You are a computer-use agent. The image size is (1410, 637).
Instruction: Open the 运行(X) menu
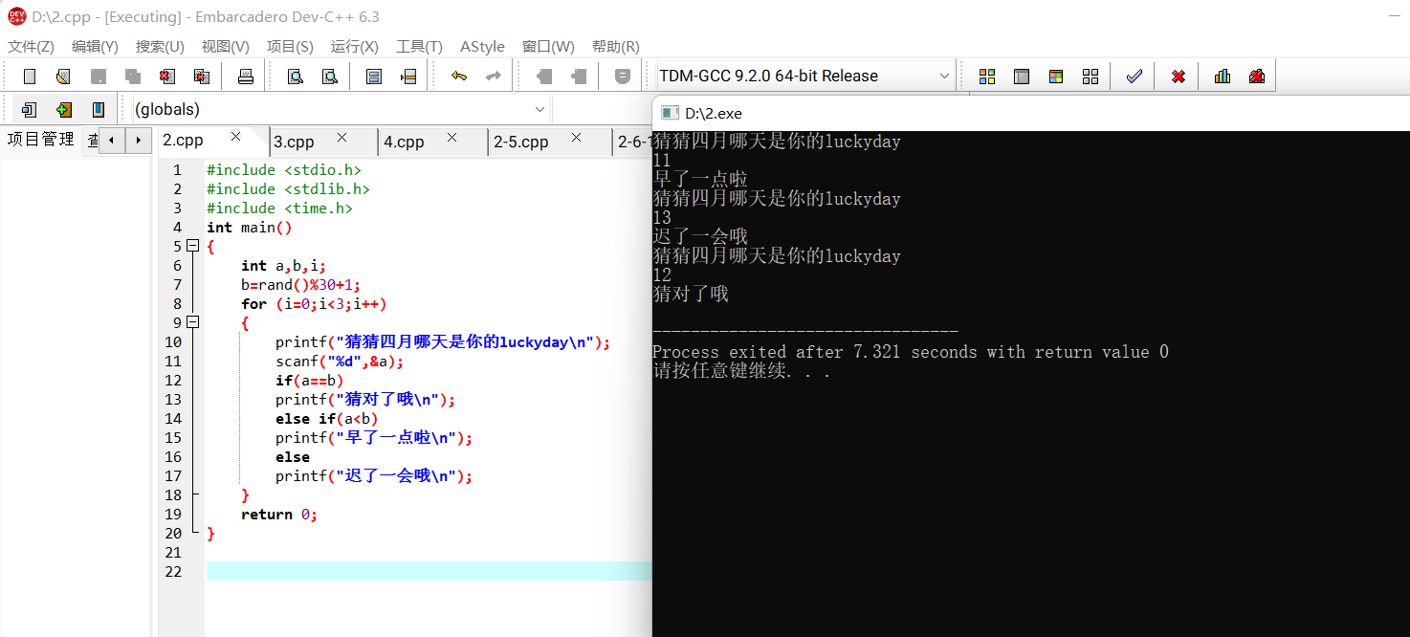[354, 46]
